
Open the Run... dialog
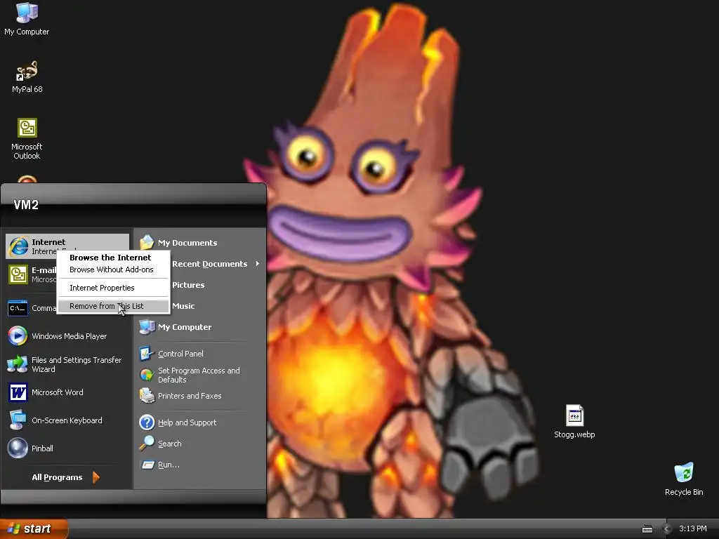(x=199, y=465)
